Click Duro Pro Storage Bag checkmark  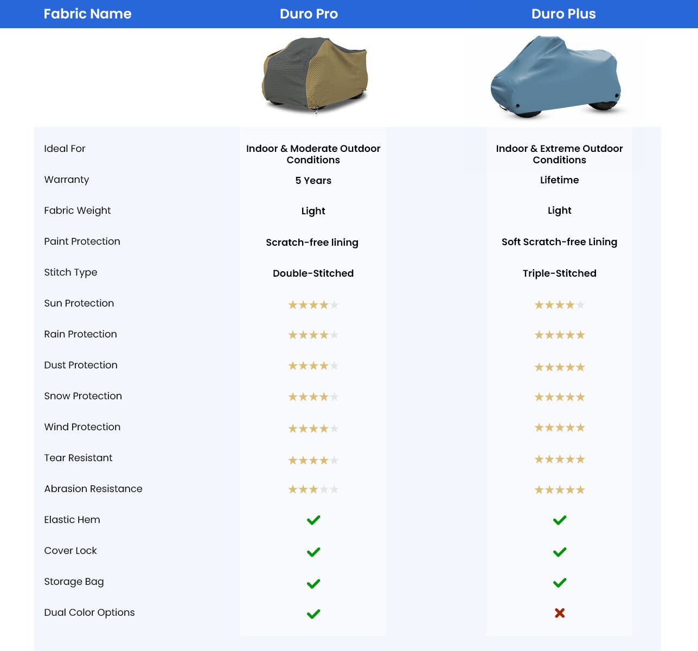[x=313, y=584]
